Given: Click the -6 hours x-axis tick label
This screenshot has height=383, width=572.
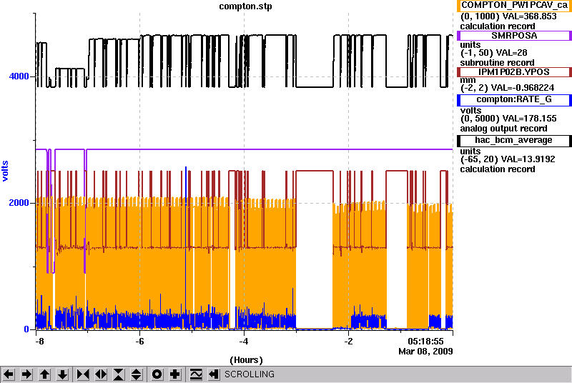Looking at the screenshot, I should (x=139, y=341).
